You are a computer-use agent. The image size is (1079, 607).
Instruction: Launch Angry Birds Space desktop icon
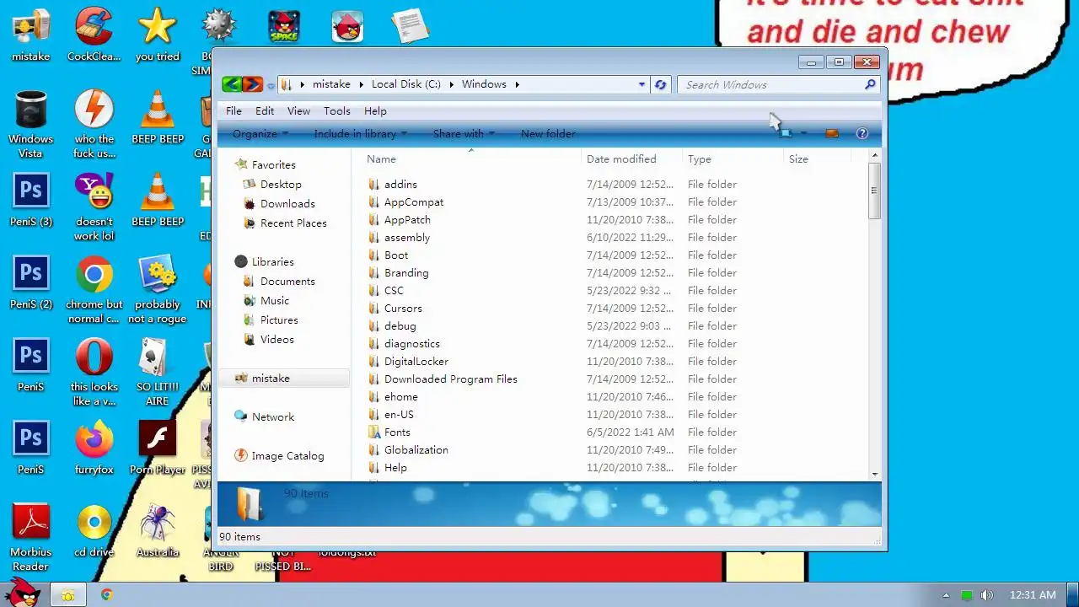[x=284, y=26]
